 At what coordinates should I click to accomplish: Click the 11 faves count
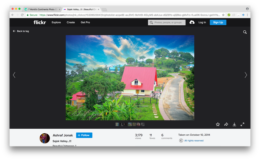(x=152, y=136)
